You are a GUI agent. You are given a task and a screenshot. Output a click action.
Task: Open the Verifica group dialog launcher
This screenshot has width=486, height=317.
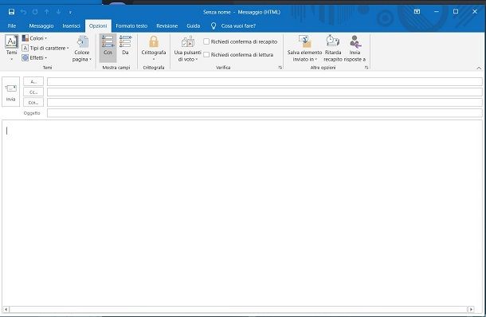tap(280, 67)
